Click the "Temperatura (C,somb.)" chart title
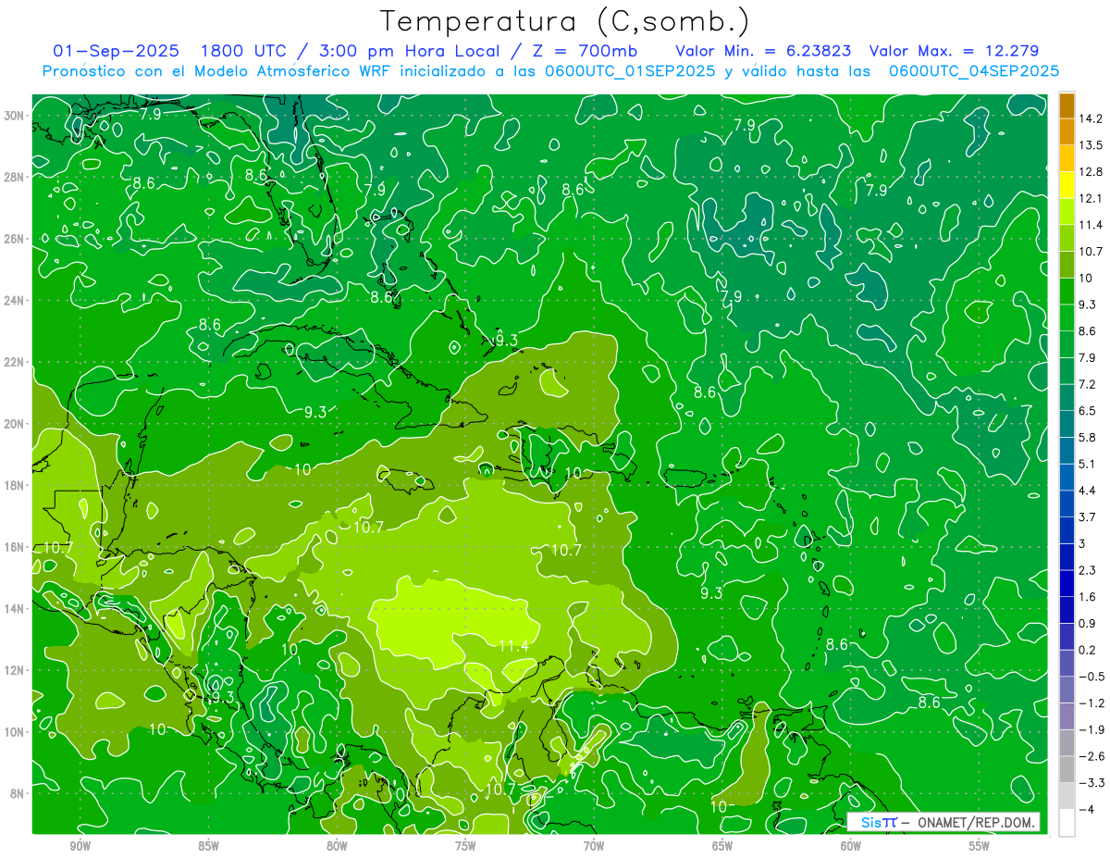 564,20
